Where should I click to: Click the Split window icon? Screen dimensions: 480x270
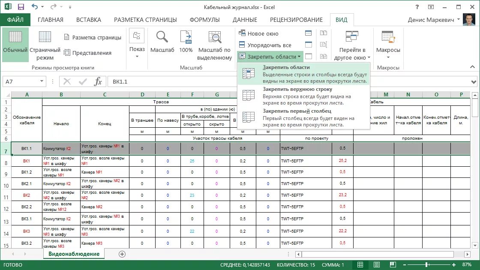click(308, 33)
